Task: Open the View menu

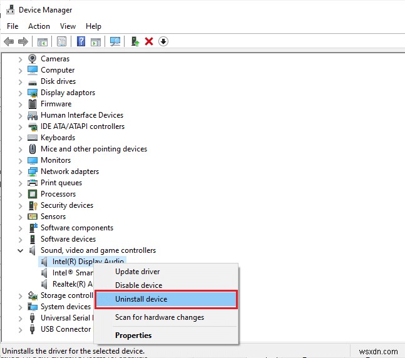Action: tap(68, 26)
